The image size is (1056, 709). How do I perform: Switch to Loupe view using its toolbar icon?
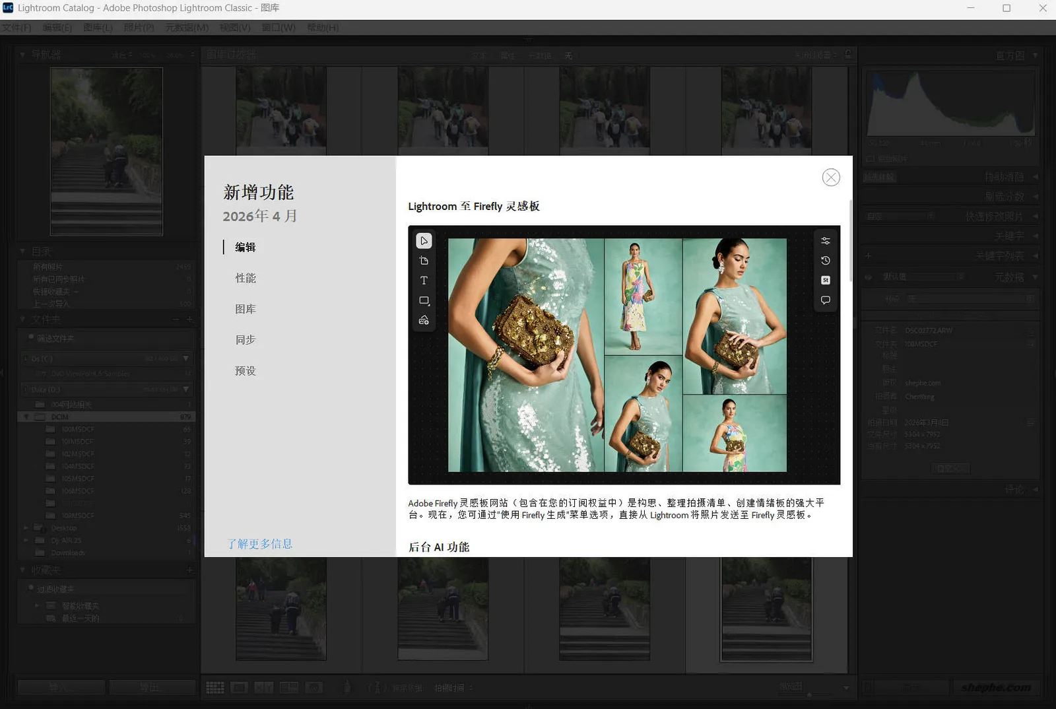(239, 687)
